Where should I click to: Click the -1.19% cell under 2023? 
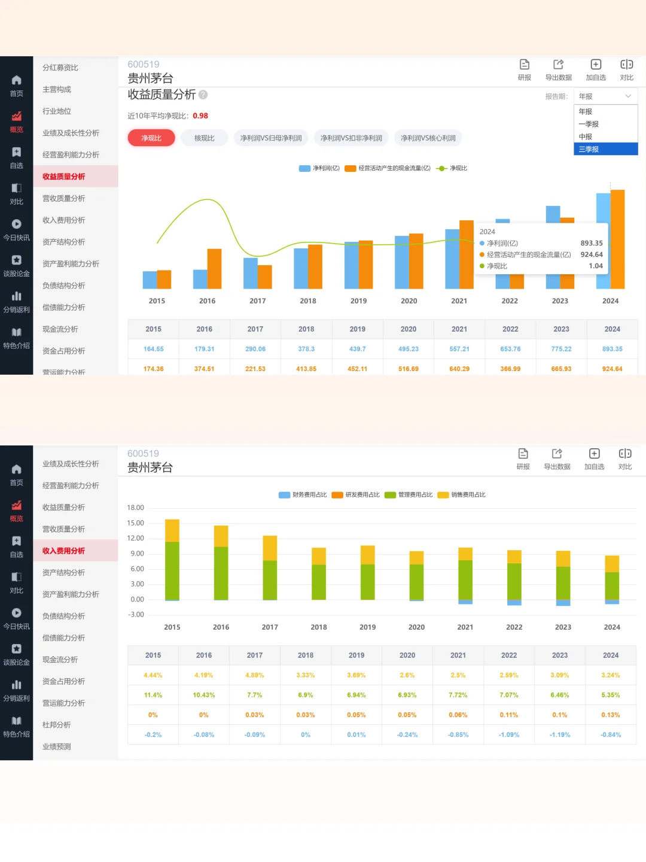pos(560,734)
